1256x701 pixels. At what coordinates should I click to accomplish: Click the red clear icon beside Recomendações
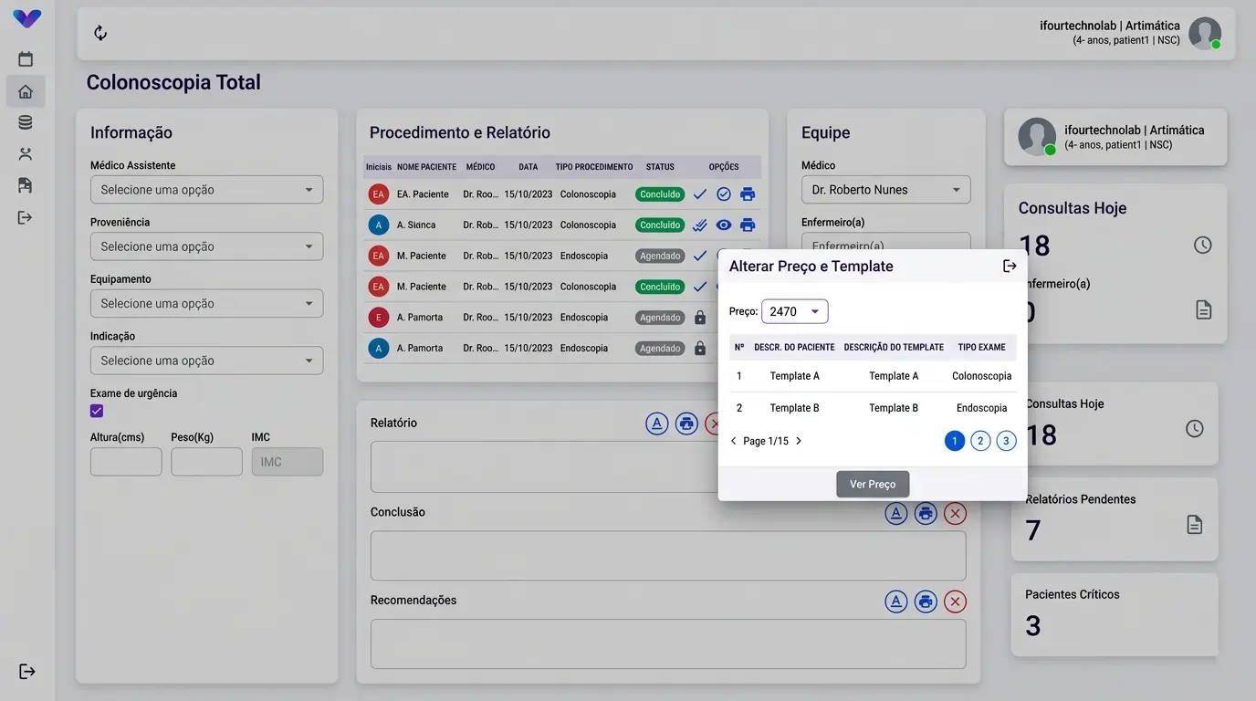[955, 602]
